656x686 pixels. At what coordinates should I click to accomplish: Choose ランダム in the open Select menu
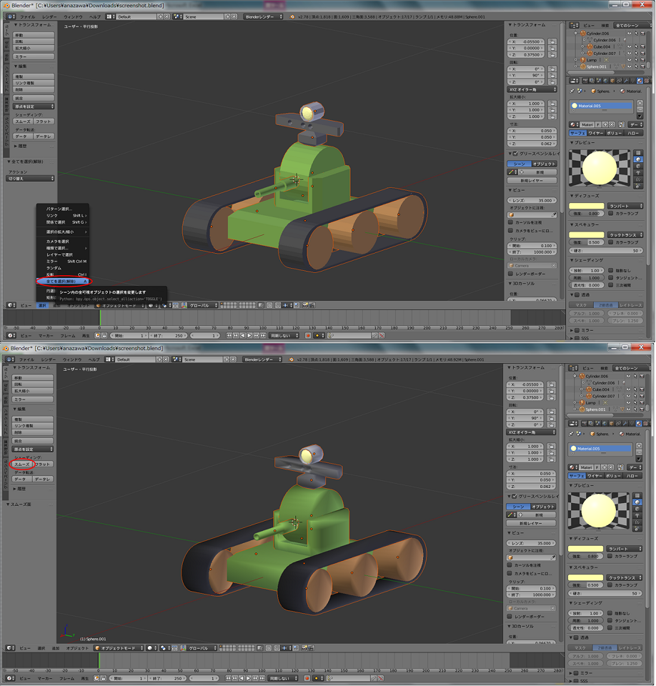point(54,267)
